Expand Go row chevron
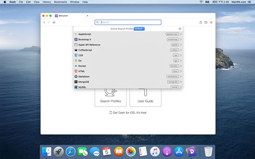 181,61
